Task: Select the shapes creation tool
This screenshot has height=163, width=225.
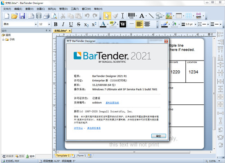Action: 159,16
